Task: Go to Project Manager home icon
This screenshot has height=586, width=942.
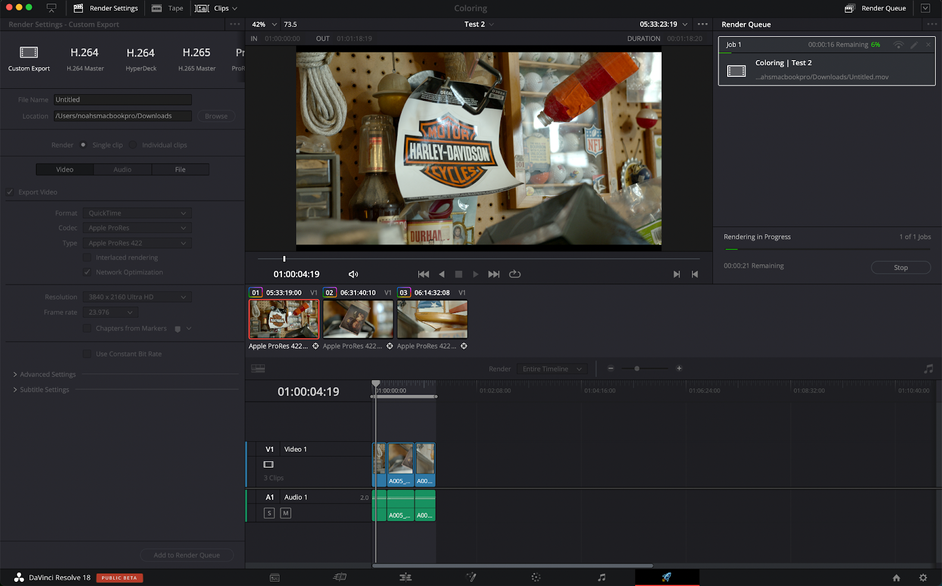Action: [896, 578]
